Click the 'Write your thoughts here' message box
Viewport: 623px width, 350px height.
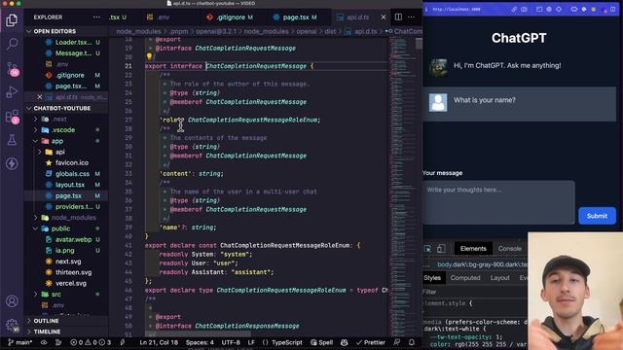(x=498, y=202)
